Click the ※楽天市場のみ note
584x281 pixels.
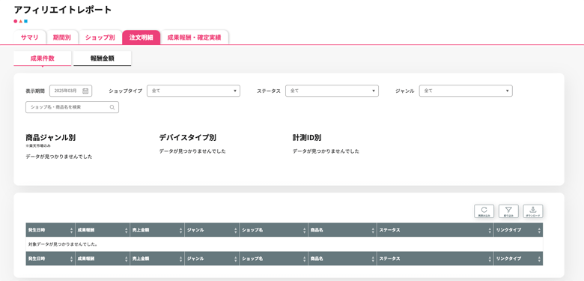tap(38, 145)
